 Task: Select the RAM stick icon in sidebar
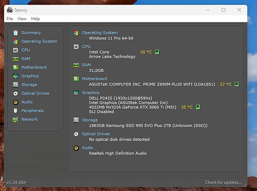point(16,59)
